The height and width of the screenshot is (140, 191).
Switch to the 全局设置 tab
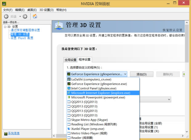point(71,60)
